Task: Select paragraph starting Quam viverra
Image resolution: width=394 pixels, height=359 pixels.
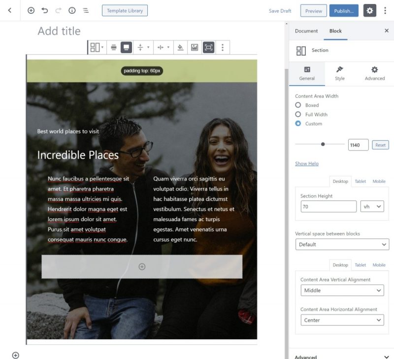Action: (x=194, y=209)
